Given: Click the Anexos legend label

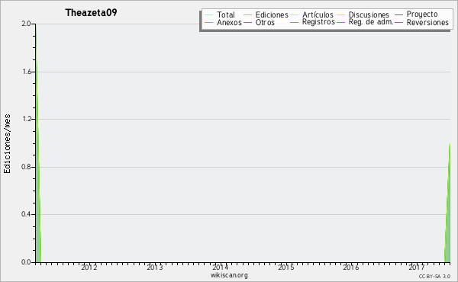Looking at the screenshot, I should click(229, 22).
